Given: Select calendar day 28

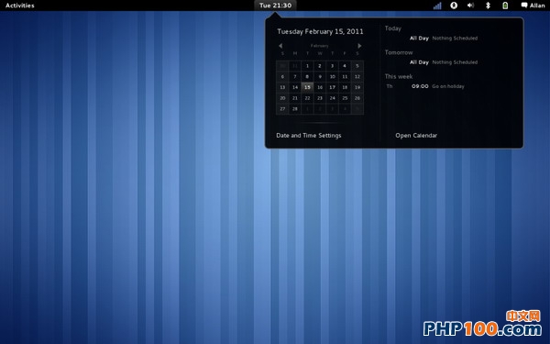Looking at the screenshot, I should click(295, 109).
